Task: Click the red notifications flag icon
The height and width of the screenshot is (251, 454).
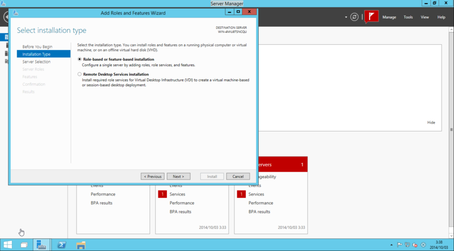Action: point(372,16)
